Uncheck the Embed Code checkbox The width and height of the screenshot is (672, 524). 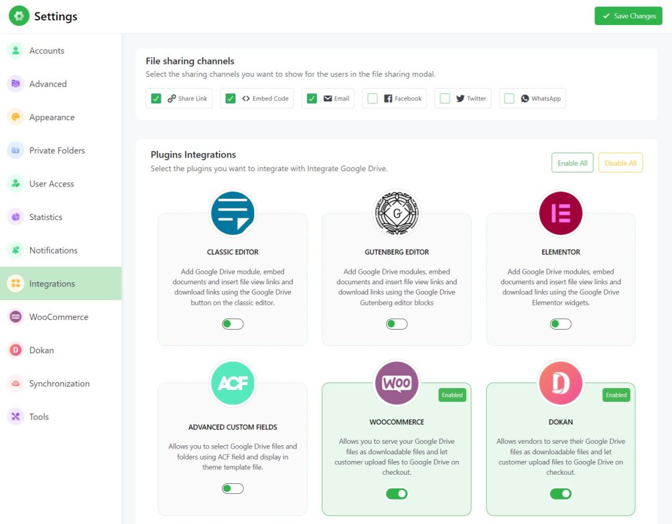click(x=230, y=98)
